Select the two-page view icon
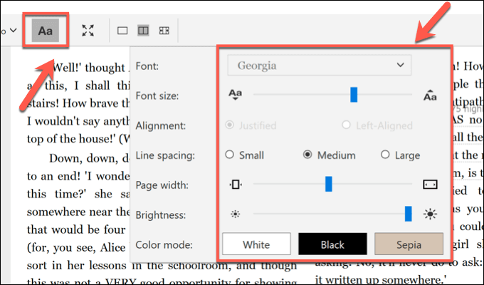 [142, 31]
